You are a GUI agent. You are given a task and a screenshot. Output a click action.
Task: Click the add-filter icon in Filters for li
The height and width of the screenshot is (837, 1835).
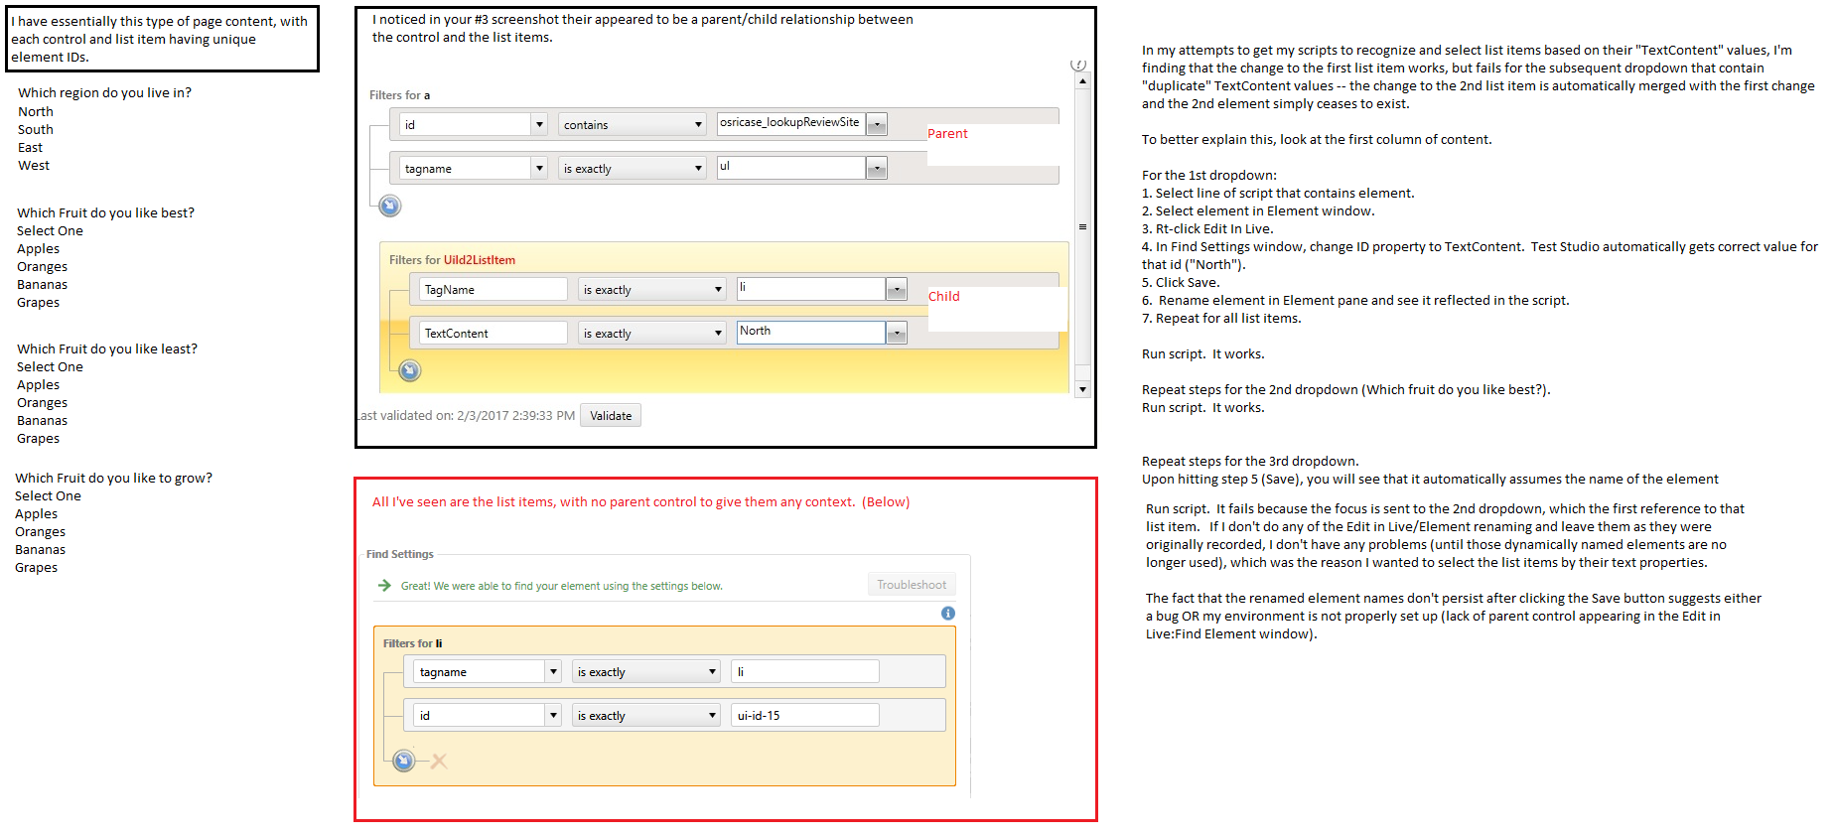404,761
